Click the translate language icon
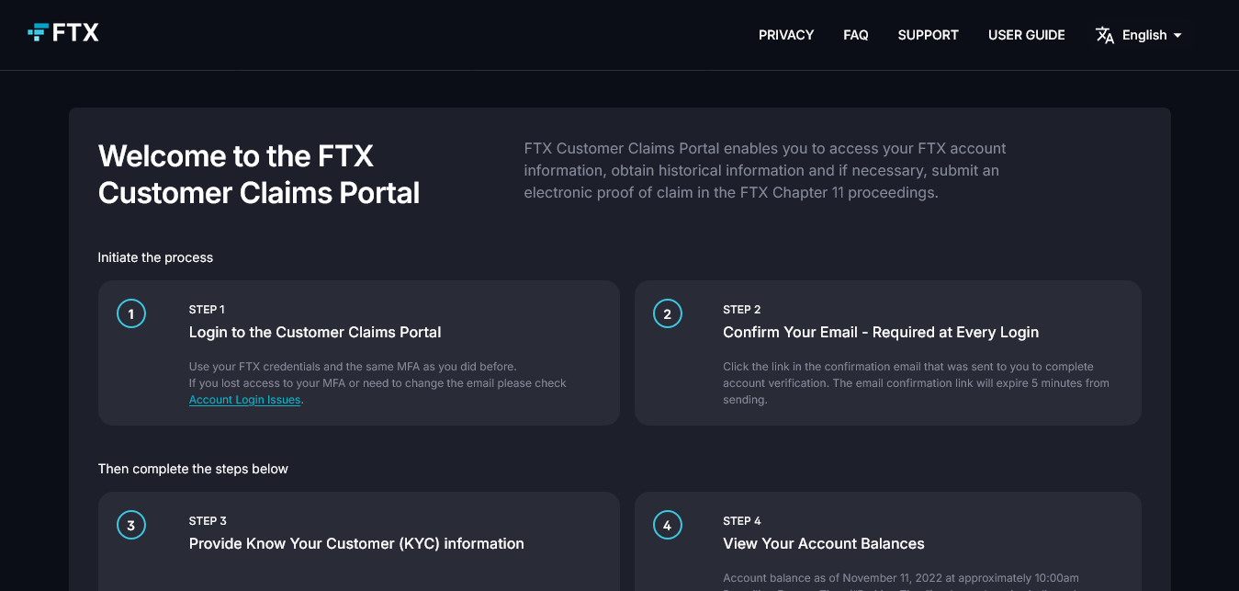 pyautogui.click(x=1105, y=35)
